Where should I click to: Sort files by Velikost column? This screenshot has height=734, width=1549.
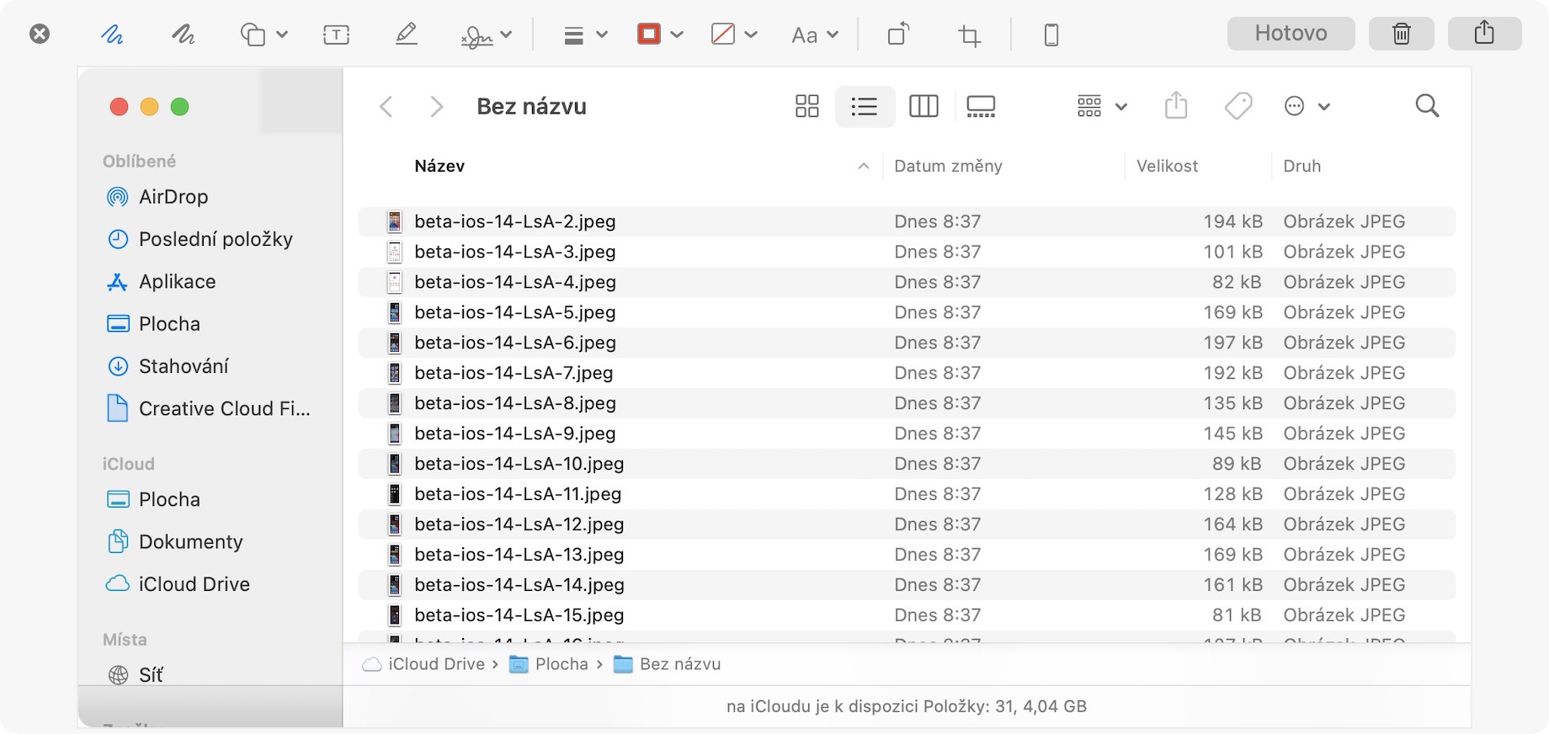[1167, 166]
